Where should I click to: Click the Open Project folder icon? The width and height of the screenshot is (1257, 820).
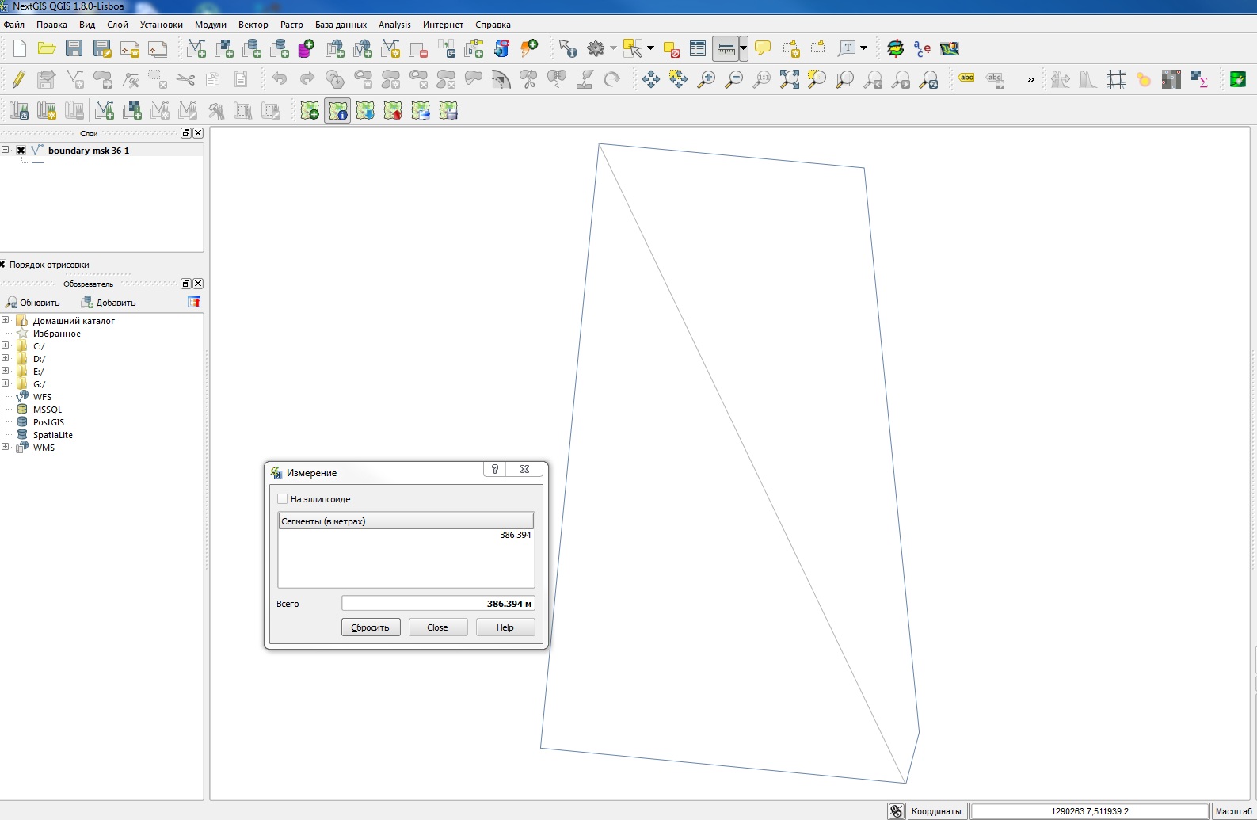click(47, 49)
